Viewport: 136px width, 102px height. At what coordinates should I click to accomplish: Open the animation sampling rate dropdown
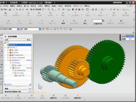[x=103, y=21]
